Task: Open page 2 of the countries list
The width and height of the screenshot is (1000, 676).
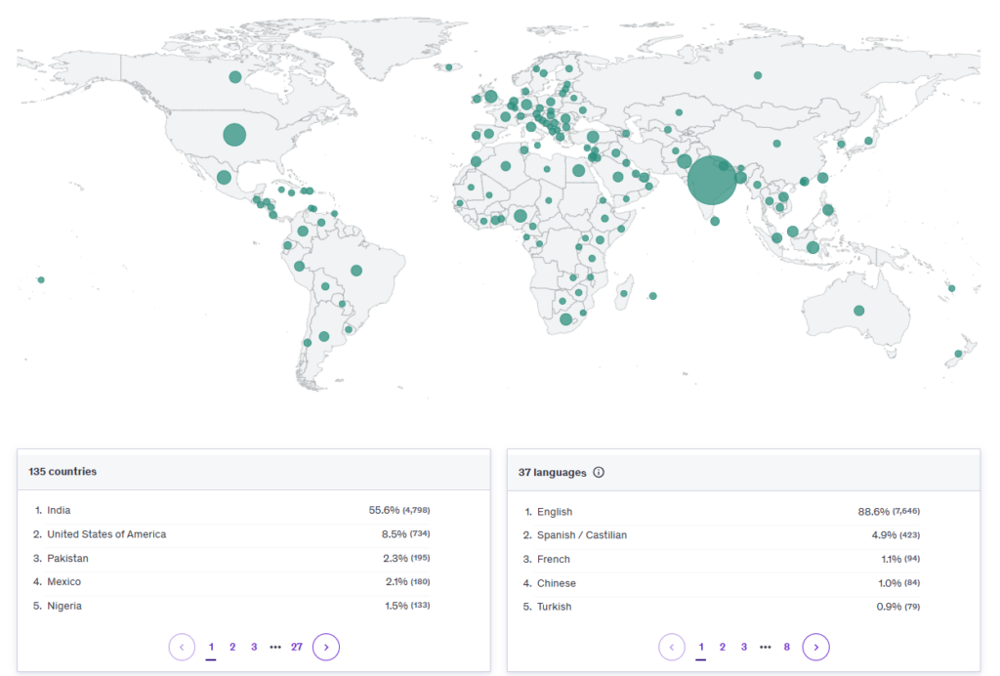Action: click(232, 647)
